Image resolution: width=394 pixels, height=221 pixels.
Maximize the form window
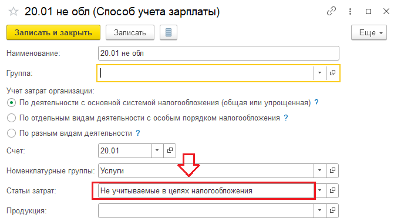[x=368, y=11]
